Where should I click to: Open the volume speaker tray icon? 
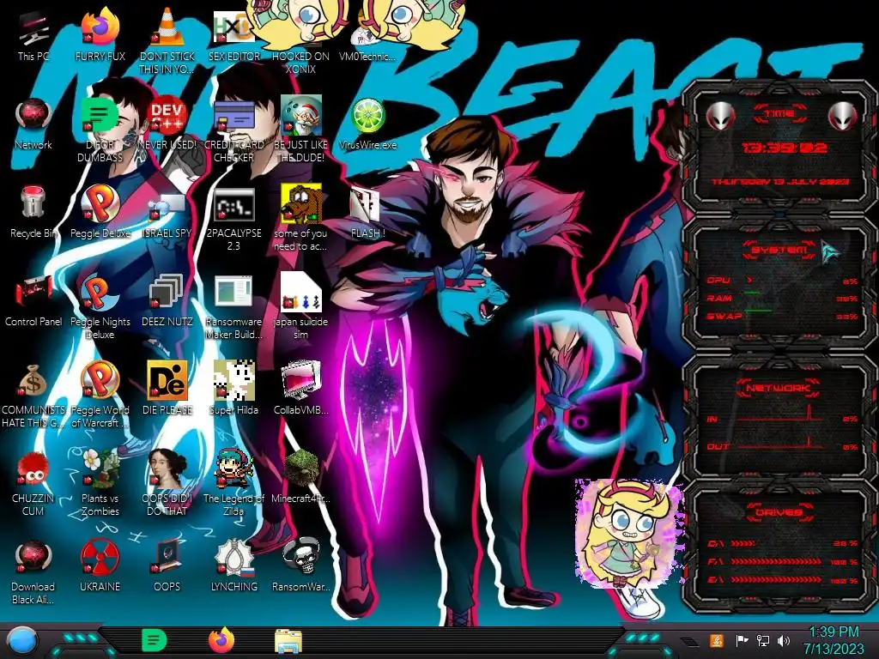783,640
